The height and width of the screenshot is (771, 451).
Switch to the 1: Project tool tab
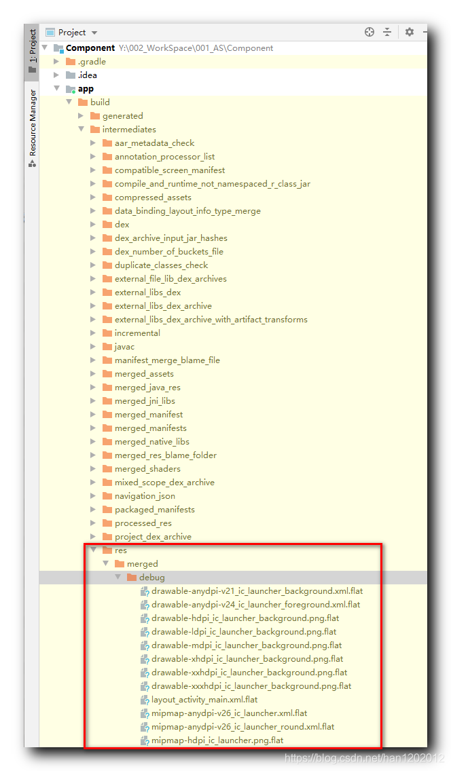tap(32, 52)
